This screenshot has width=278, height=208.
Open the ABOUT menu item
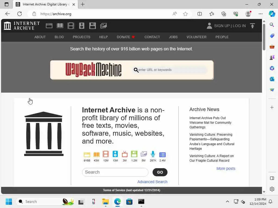pos(40,37)
